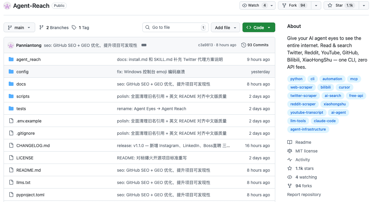Click the tag icon beside 1 Tag
Viewport: 372px width, 202px height.
pyautogui.click(x=74, y=28)
